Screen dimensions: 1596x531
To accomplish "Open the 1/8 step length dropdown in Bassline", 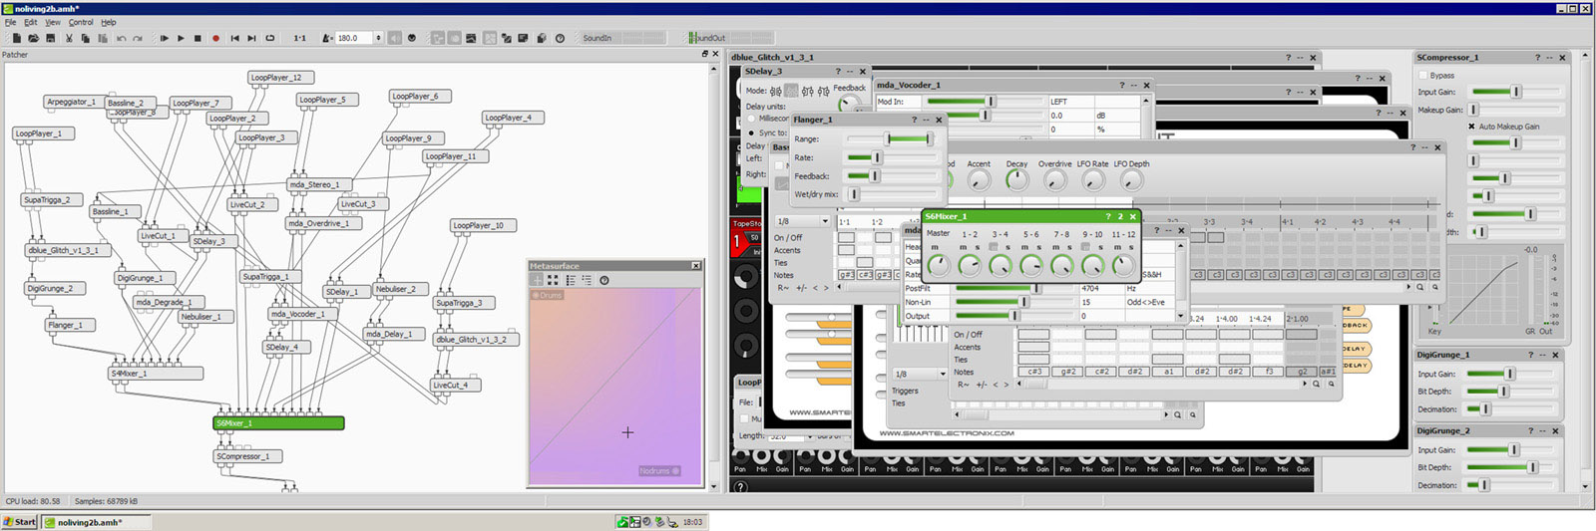I will [803, 221].
